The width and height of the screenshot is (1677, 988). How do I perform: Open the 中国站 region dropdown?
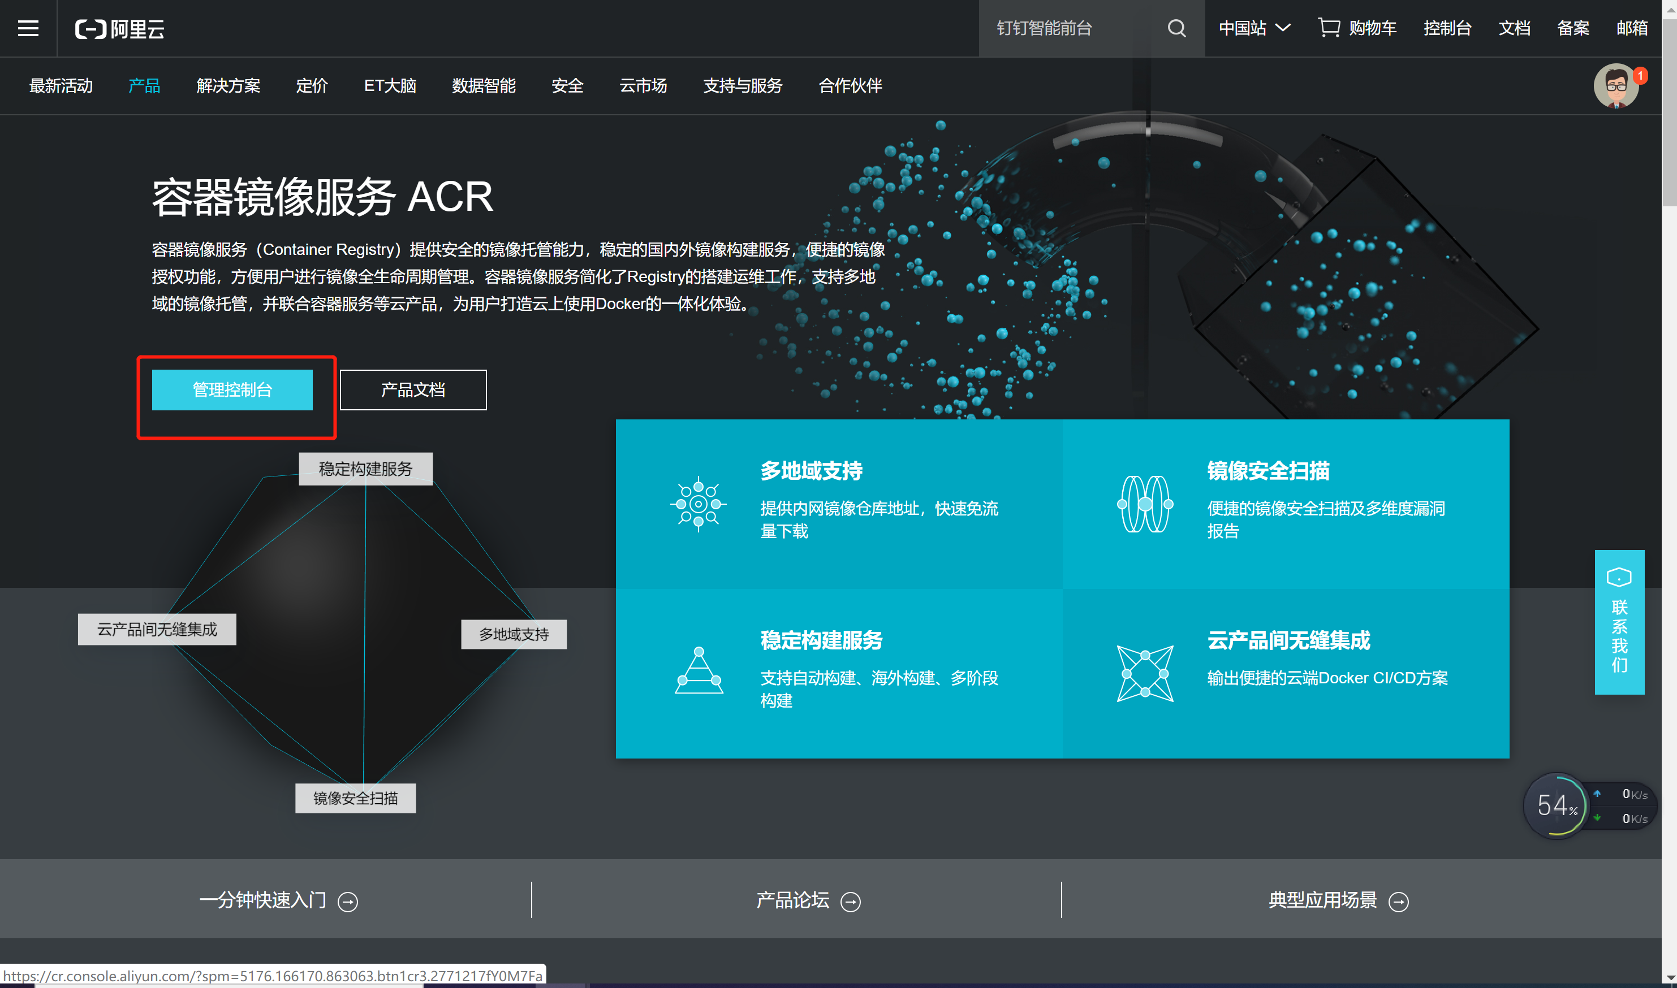[x=1253, y=28]
